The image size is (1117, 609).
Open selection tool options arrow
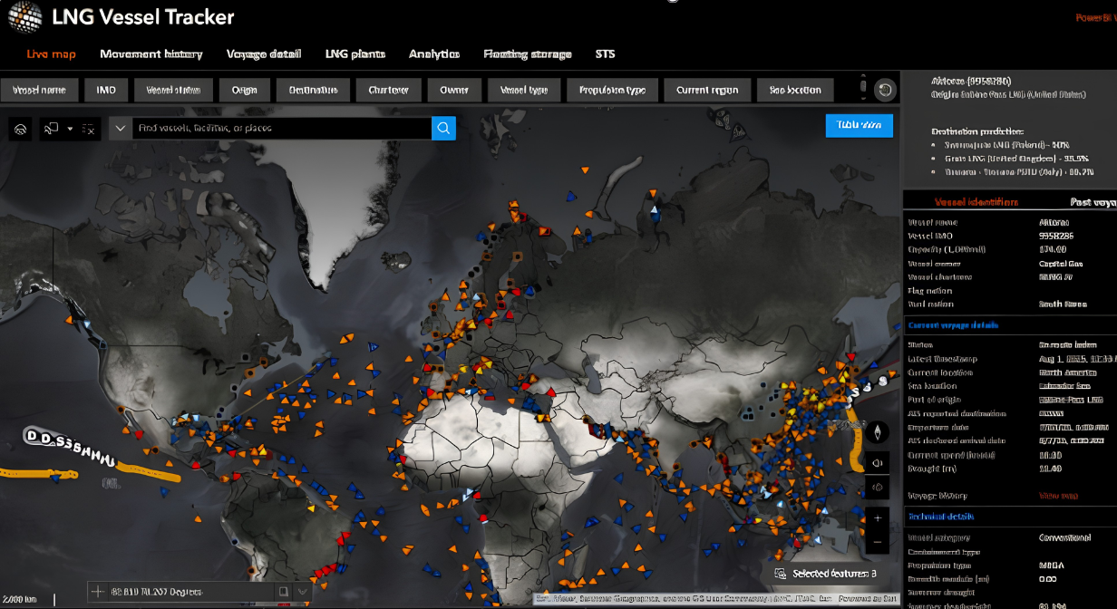click(x=70, y=129)
